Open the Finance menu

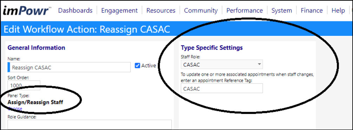(312, 10)
